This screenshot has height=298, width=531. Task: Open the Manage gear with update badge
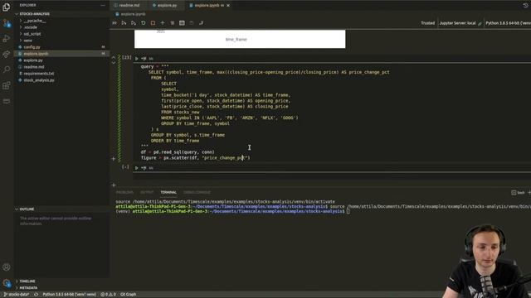[x=6, y=283]
